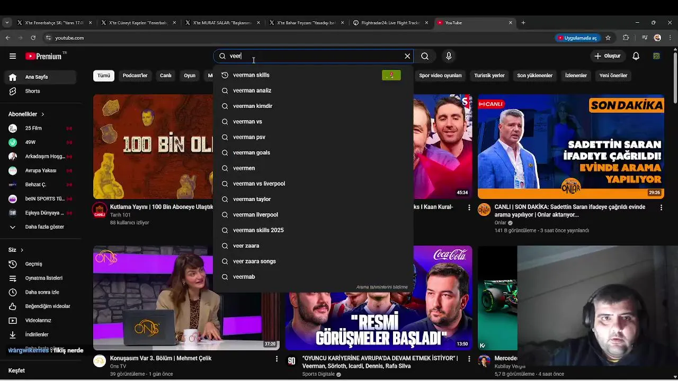This screenshot has height=381, width=678.
Task: Open the beIN SPORTS subscription
Action: (x=40, y=199)
